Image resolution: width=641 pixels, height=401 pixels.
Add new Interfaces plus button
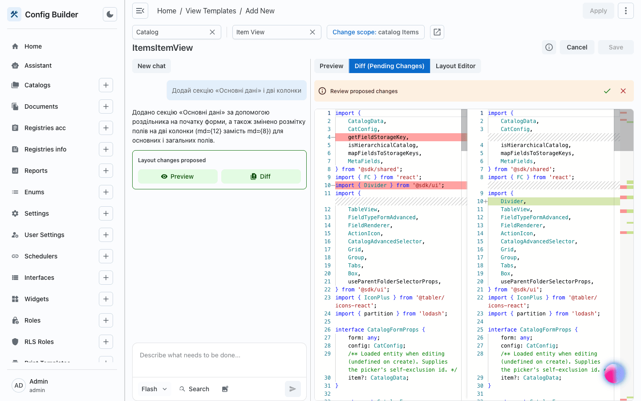click(x=106, y=278)
